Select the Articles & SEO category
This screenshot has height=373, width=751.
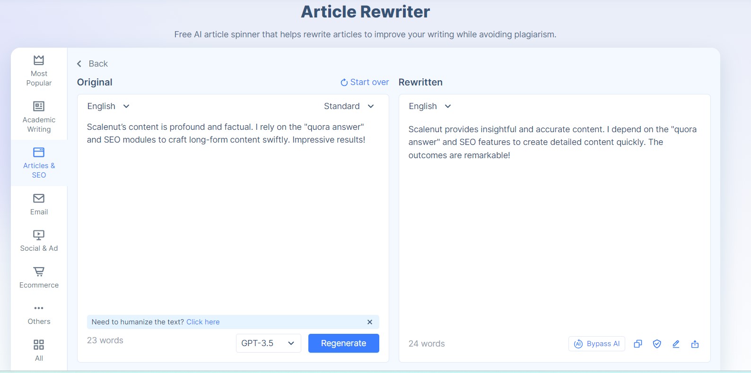39,163
